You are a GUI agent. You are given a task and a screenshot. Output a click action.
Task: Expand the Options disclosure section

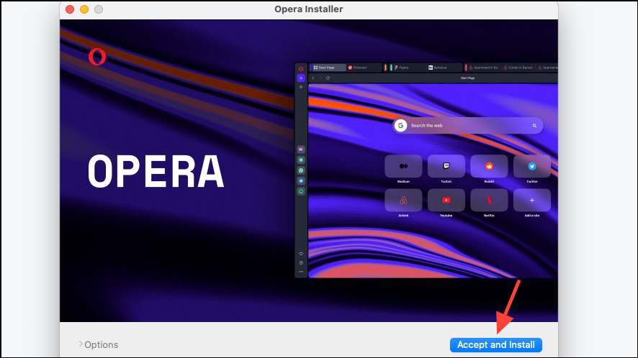click(x=98, y=344)
